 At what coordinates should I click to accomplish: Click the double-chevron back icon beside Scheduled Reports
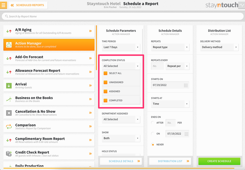coord(12,5)
